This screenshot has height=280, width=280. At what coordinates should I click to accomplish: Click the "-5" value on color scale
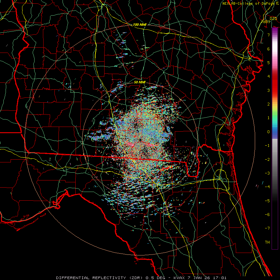267,201
